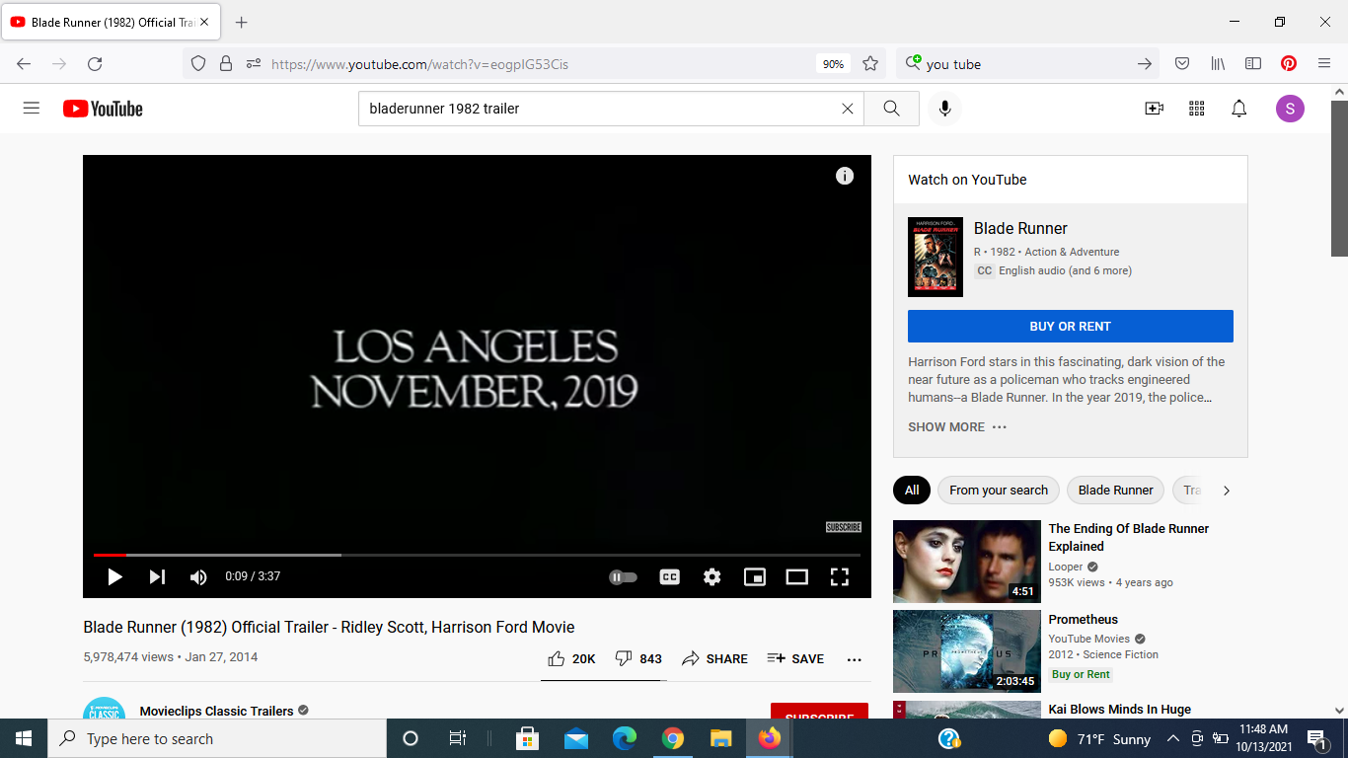Screen dimensions: 1348x758
Task: Reload the page in Firefox
Action: click(x=95, y=64)
